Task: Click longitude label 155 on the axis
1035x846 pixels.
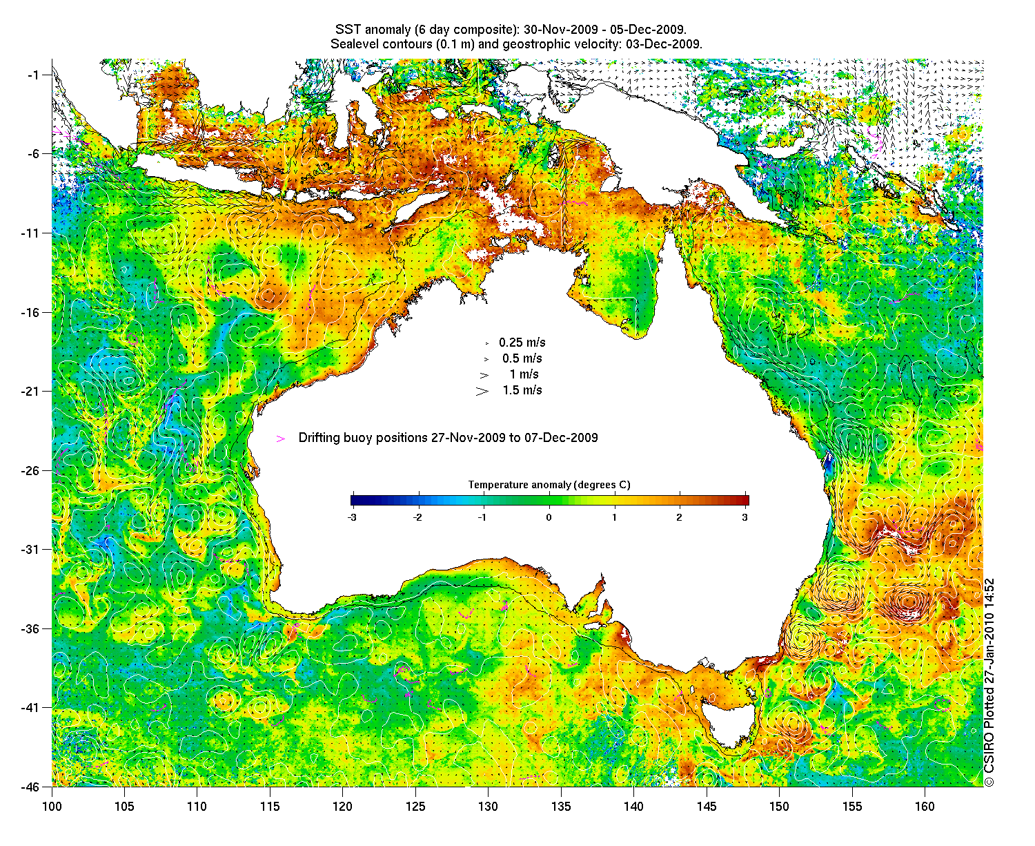Action: click(x=852, y=806)
